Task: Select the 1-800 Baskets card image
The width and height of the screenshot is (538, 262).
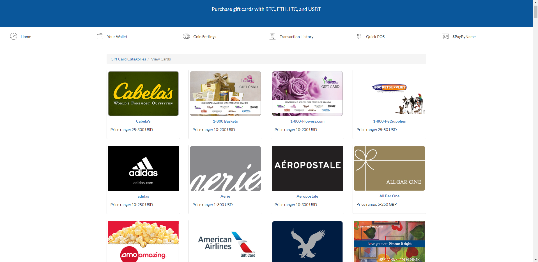Action: pos(225,93)
